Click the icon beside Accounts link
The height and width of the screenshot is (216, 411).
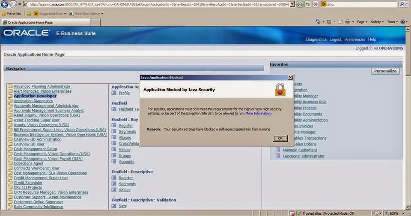tap(114, 162)
